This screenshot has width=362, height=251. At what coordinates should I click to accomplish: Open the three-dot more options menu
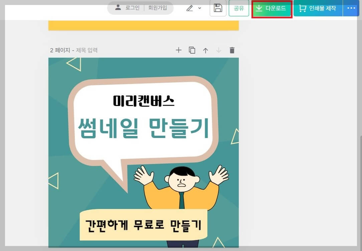[351, 8]
